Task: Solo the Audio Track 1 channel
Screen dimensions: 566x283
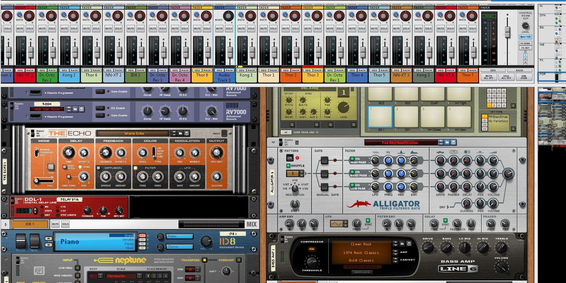Action: pos(229,28)
